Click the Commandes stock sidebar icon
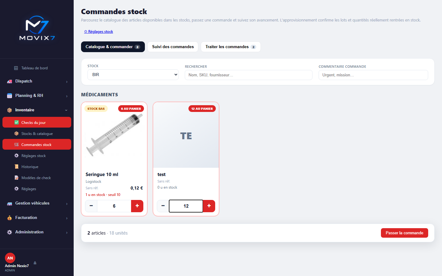Screen dimensions: 442x276 [17, 144]
